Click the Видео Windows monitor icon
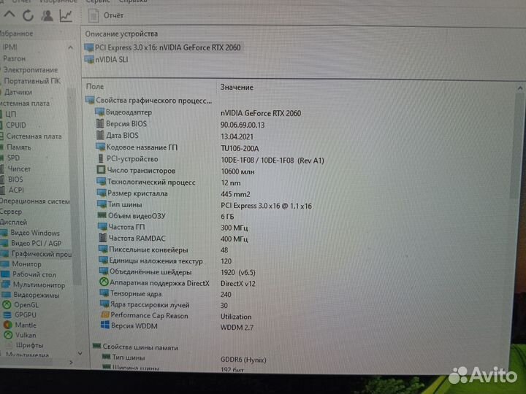Viewport: 526px width, 394px height. pyautogui.click(x=4, y=233)
